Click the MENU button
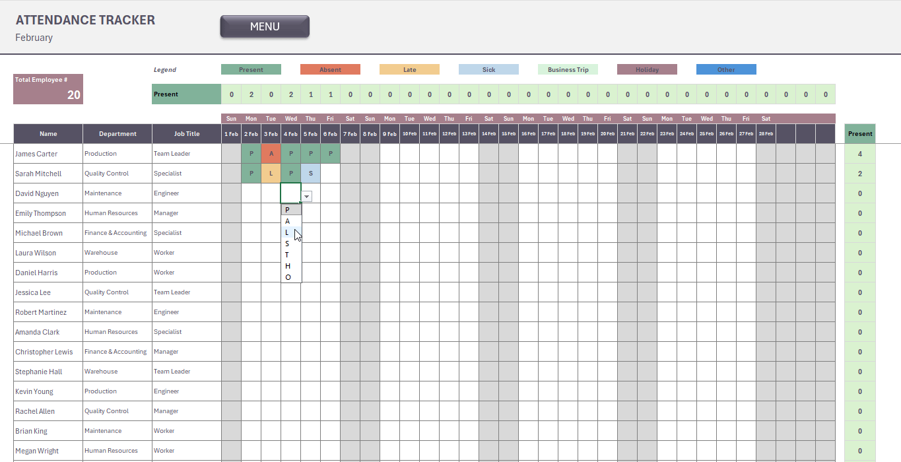 point(265,27)
